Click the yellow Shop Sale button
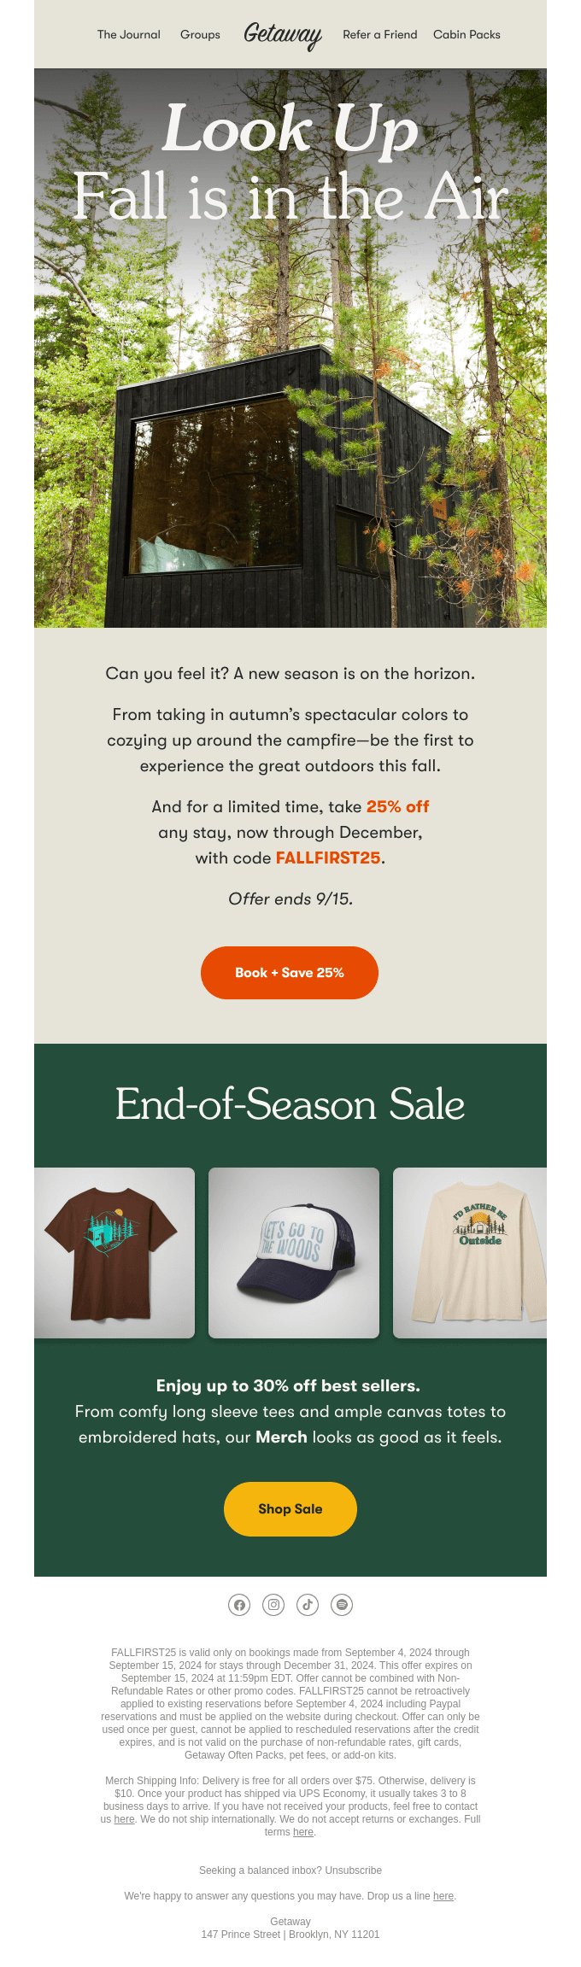 [x=290, y=1509]
